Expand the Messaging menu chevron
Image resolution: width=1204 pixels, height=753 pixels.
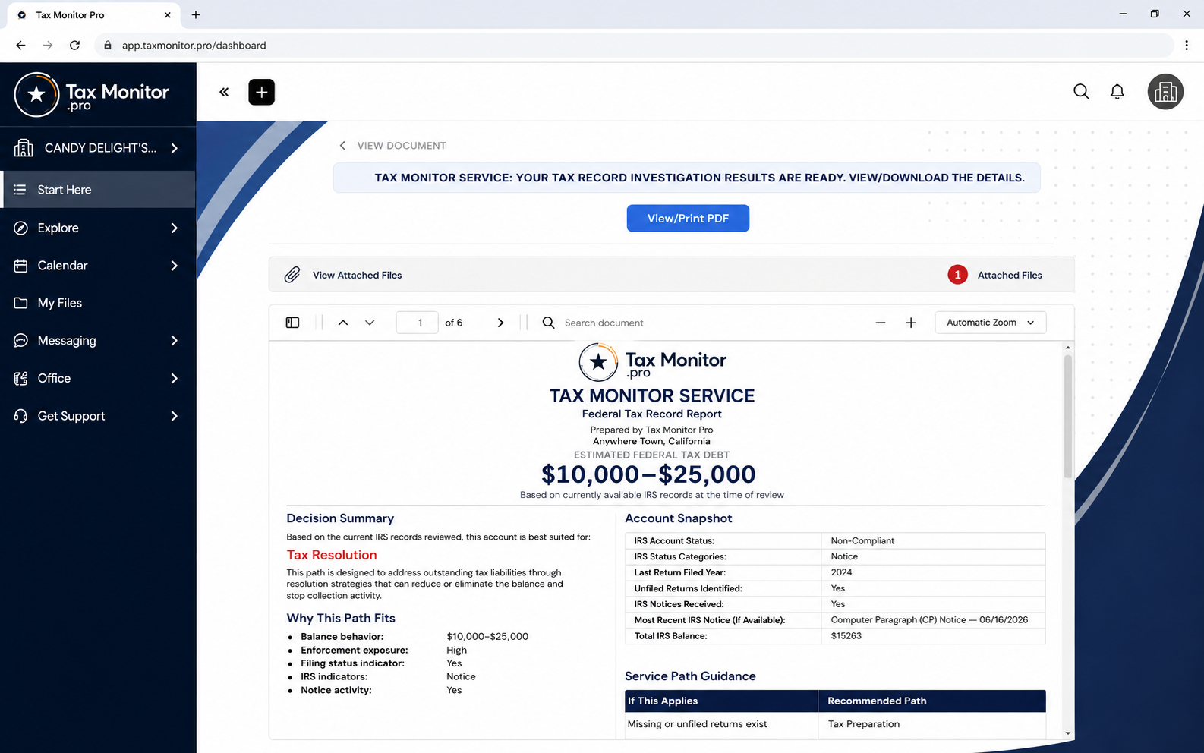pyautogui.click(x=175, y=341)
